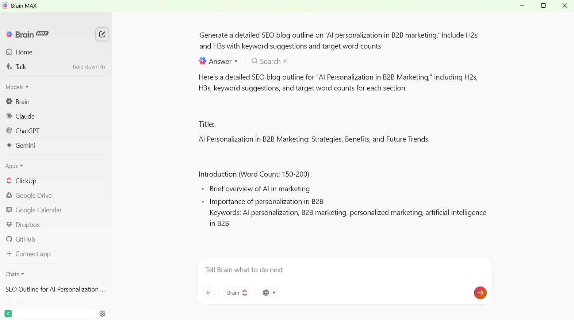Collapse the Models section

[x=17, y=87]
